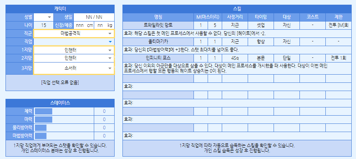Image resolution: width=356 pixels, height=159 pixels.
Task: Select the 체력 status bar
Action: click(x=43, y=111)
